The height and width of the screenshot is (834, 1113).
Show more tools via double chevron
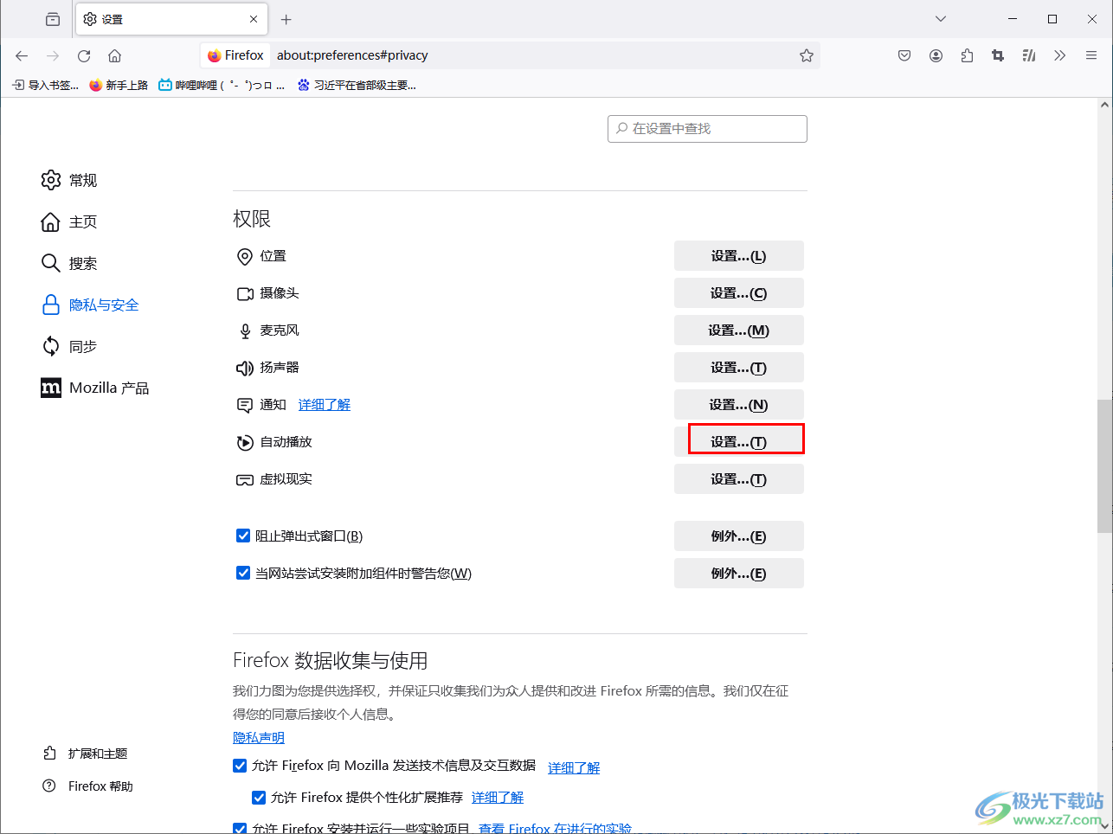pyautogui.click(x=1060, y=55)
